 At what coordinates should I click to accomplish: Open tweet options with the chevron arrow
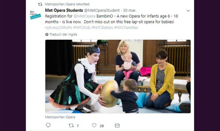pyautogui.click(x=188, y=11)
